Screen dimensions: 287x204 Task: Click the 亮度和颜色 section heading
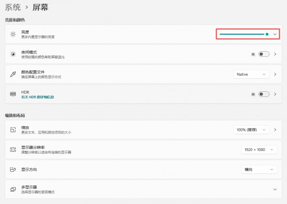(x=15, y=20)
